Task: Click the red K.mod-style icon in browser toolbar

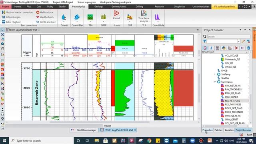Action: click(236, 48)
